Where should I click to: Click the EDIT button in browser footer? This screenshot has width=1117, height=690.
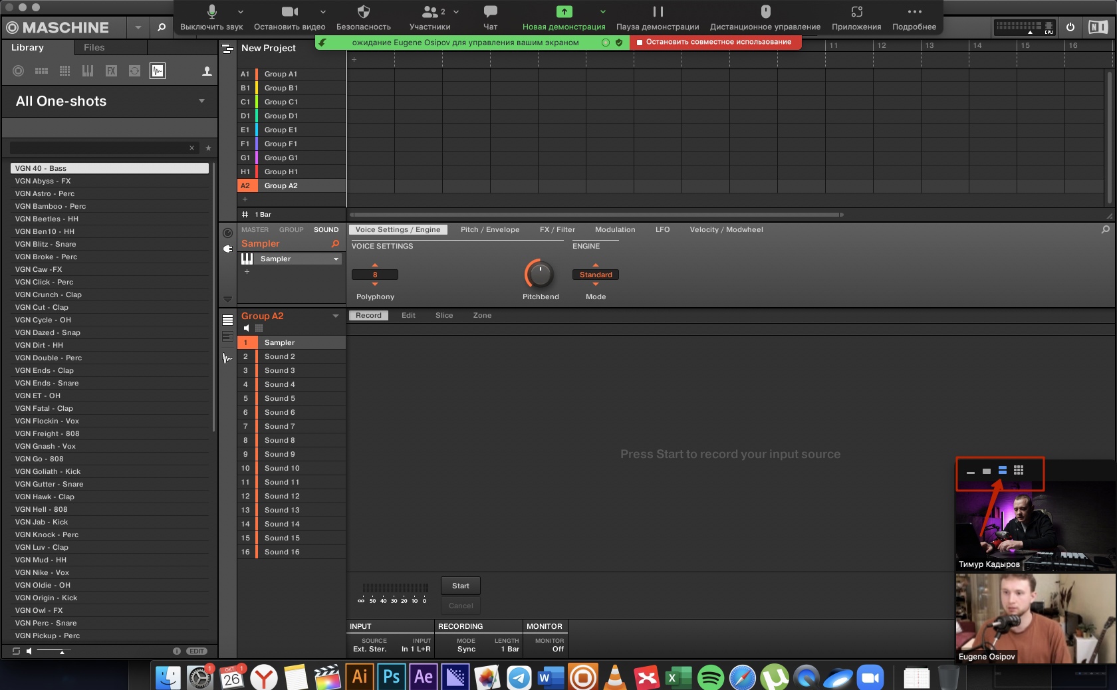pyautogui.click(x=197, y=651)
